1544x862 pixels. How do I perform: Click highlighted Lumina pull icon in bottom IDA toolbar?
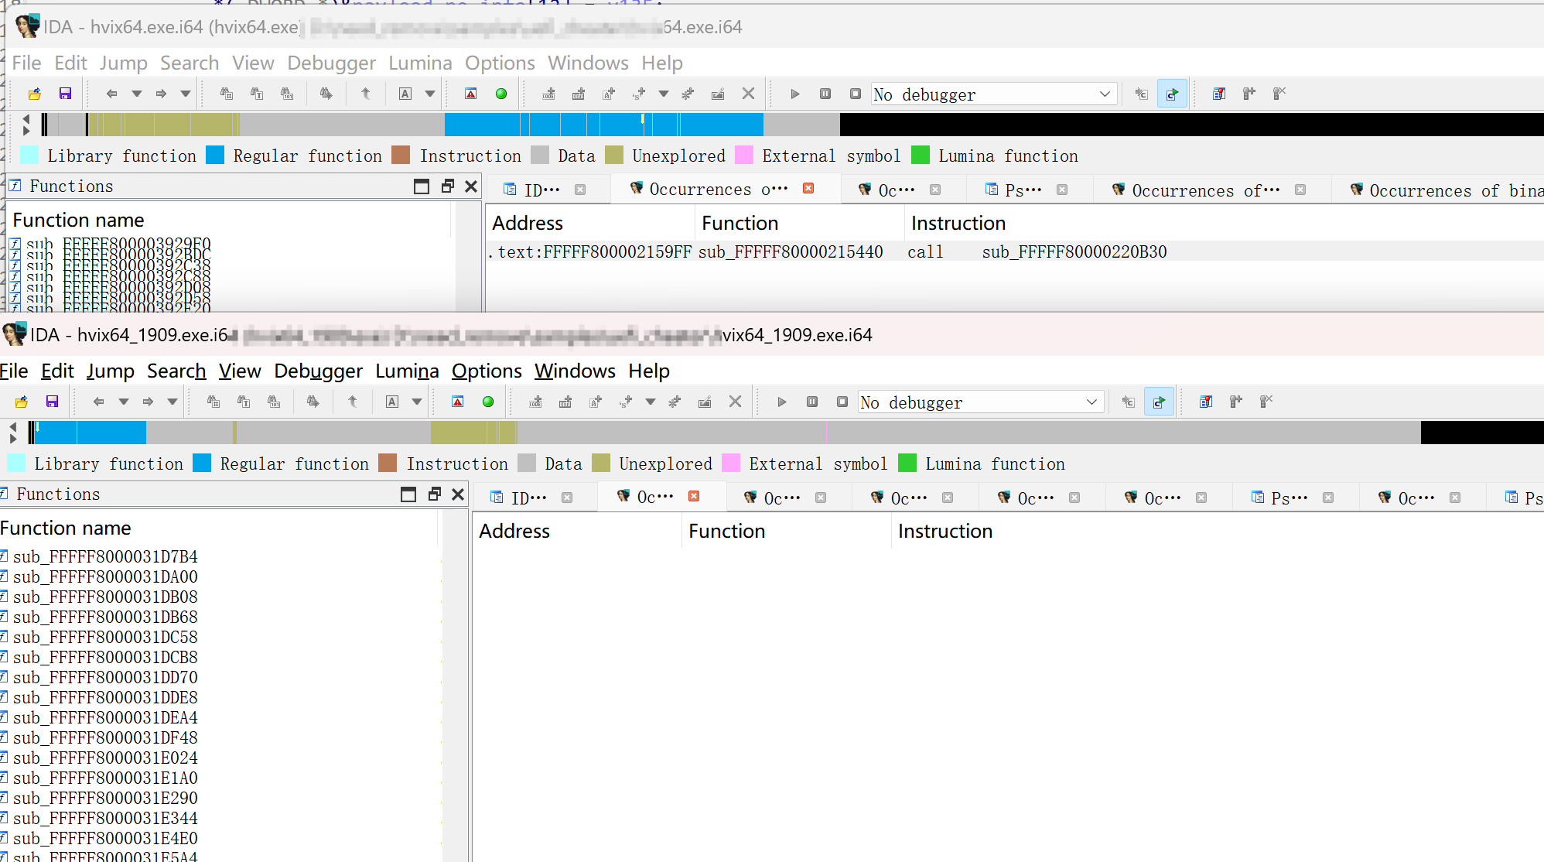(x=1159, y=402)
